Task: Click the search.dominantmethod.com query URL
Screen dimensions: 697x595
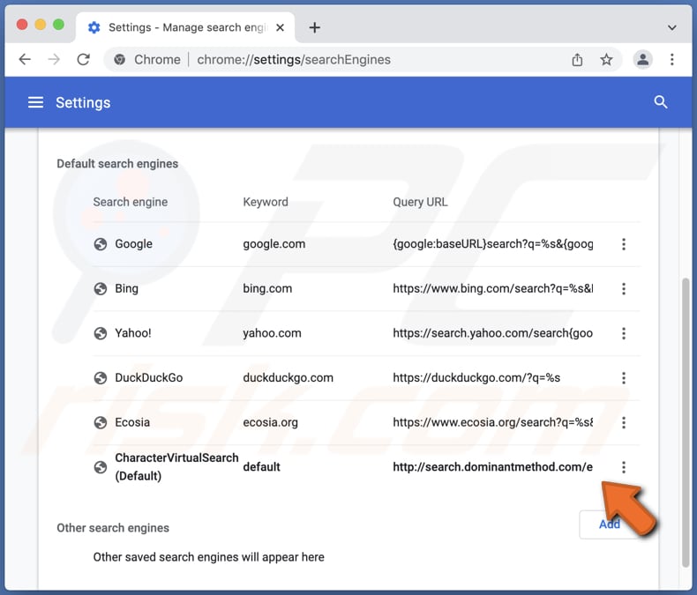Action: [492, 467]
